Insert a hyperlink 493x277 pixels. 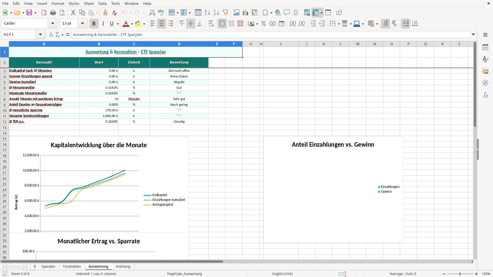pyautogui.click(x=278, y=13)
